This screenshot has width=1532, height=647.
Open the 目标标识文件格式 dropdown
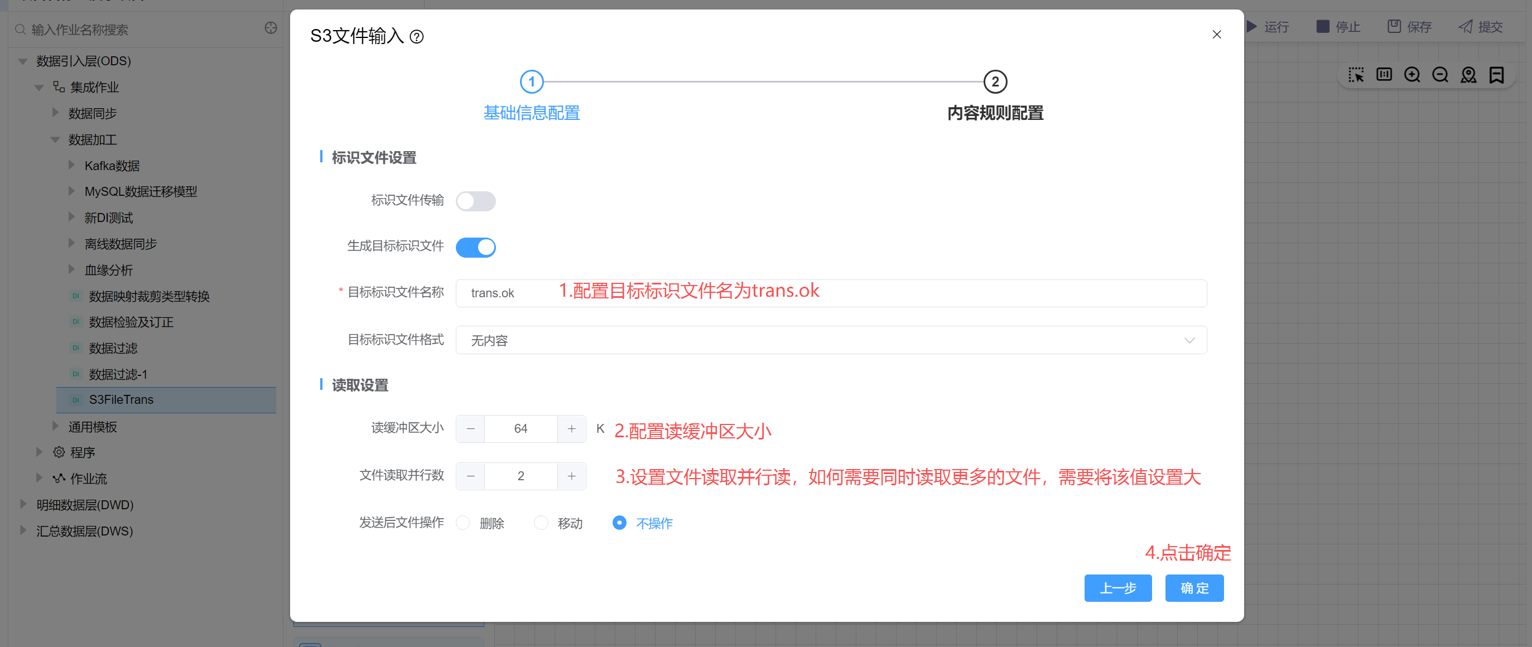coord(830,340)
